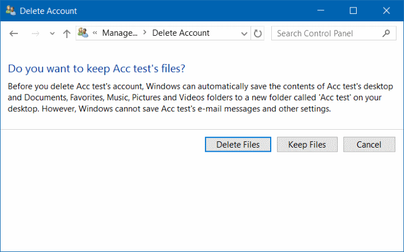Go up one level with up arrow

point(67,33)
